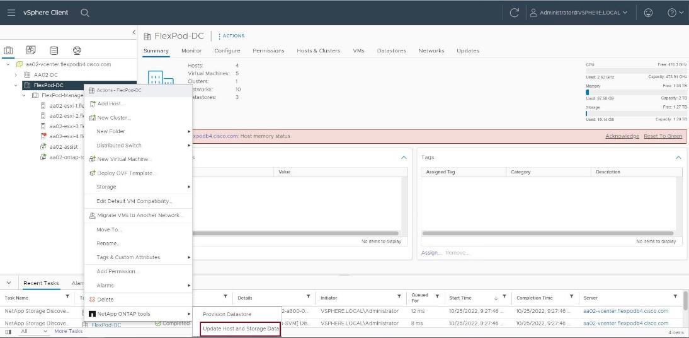
Task: Open the Permissions tab
Action: [268, 50]
